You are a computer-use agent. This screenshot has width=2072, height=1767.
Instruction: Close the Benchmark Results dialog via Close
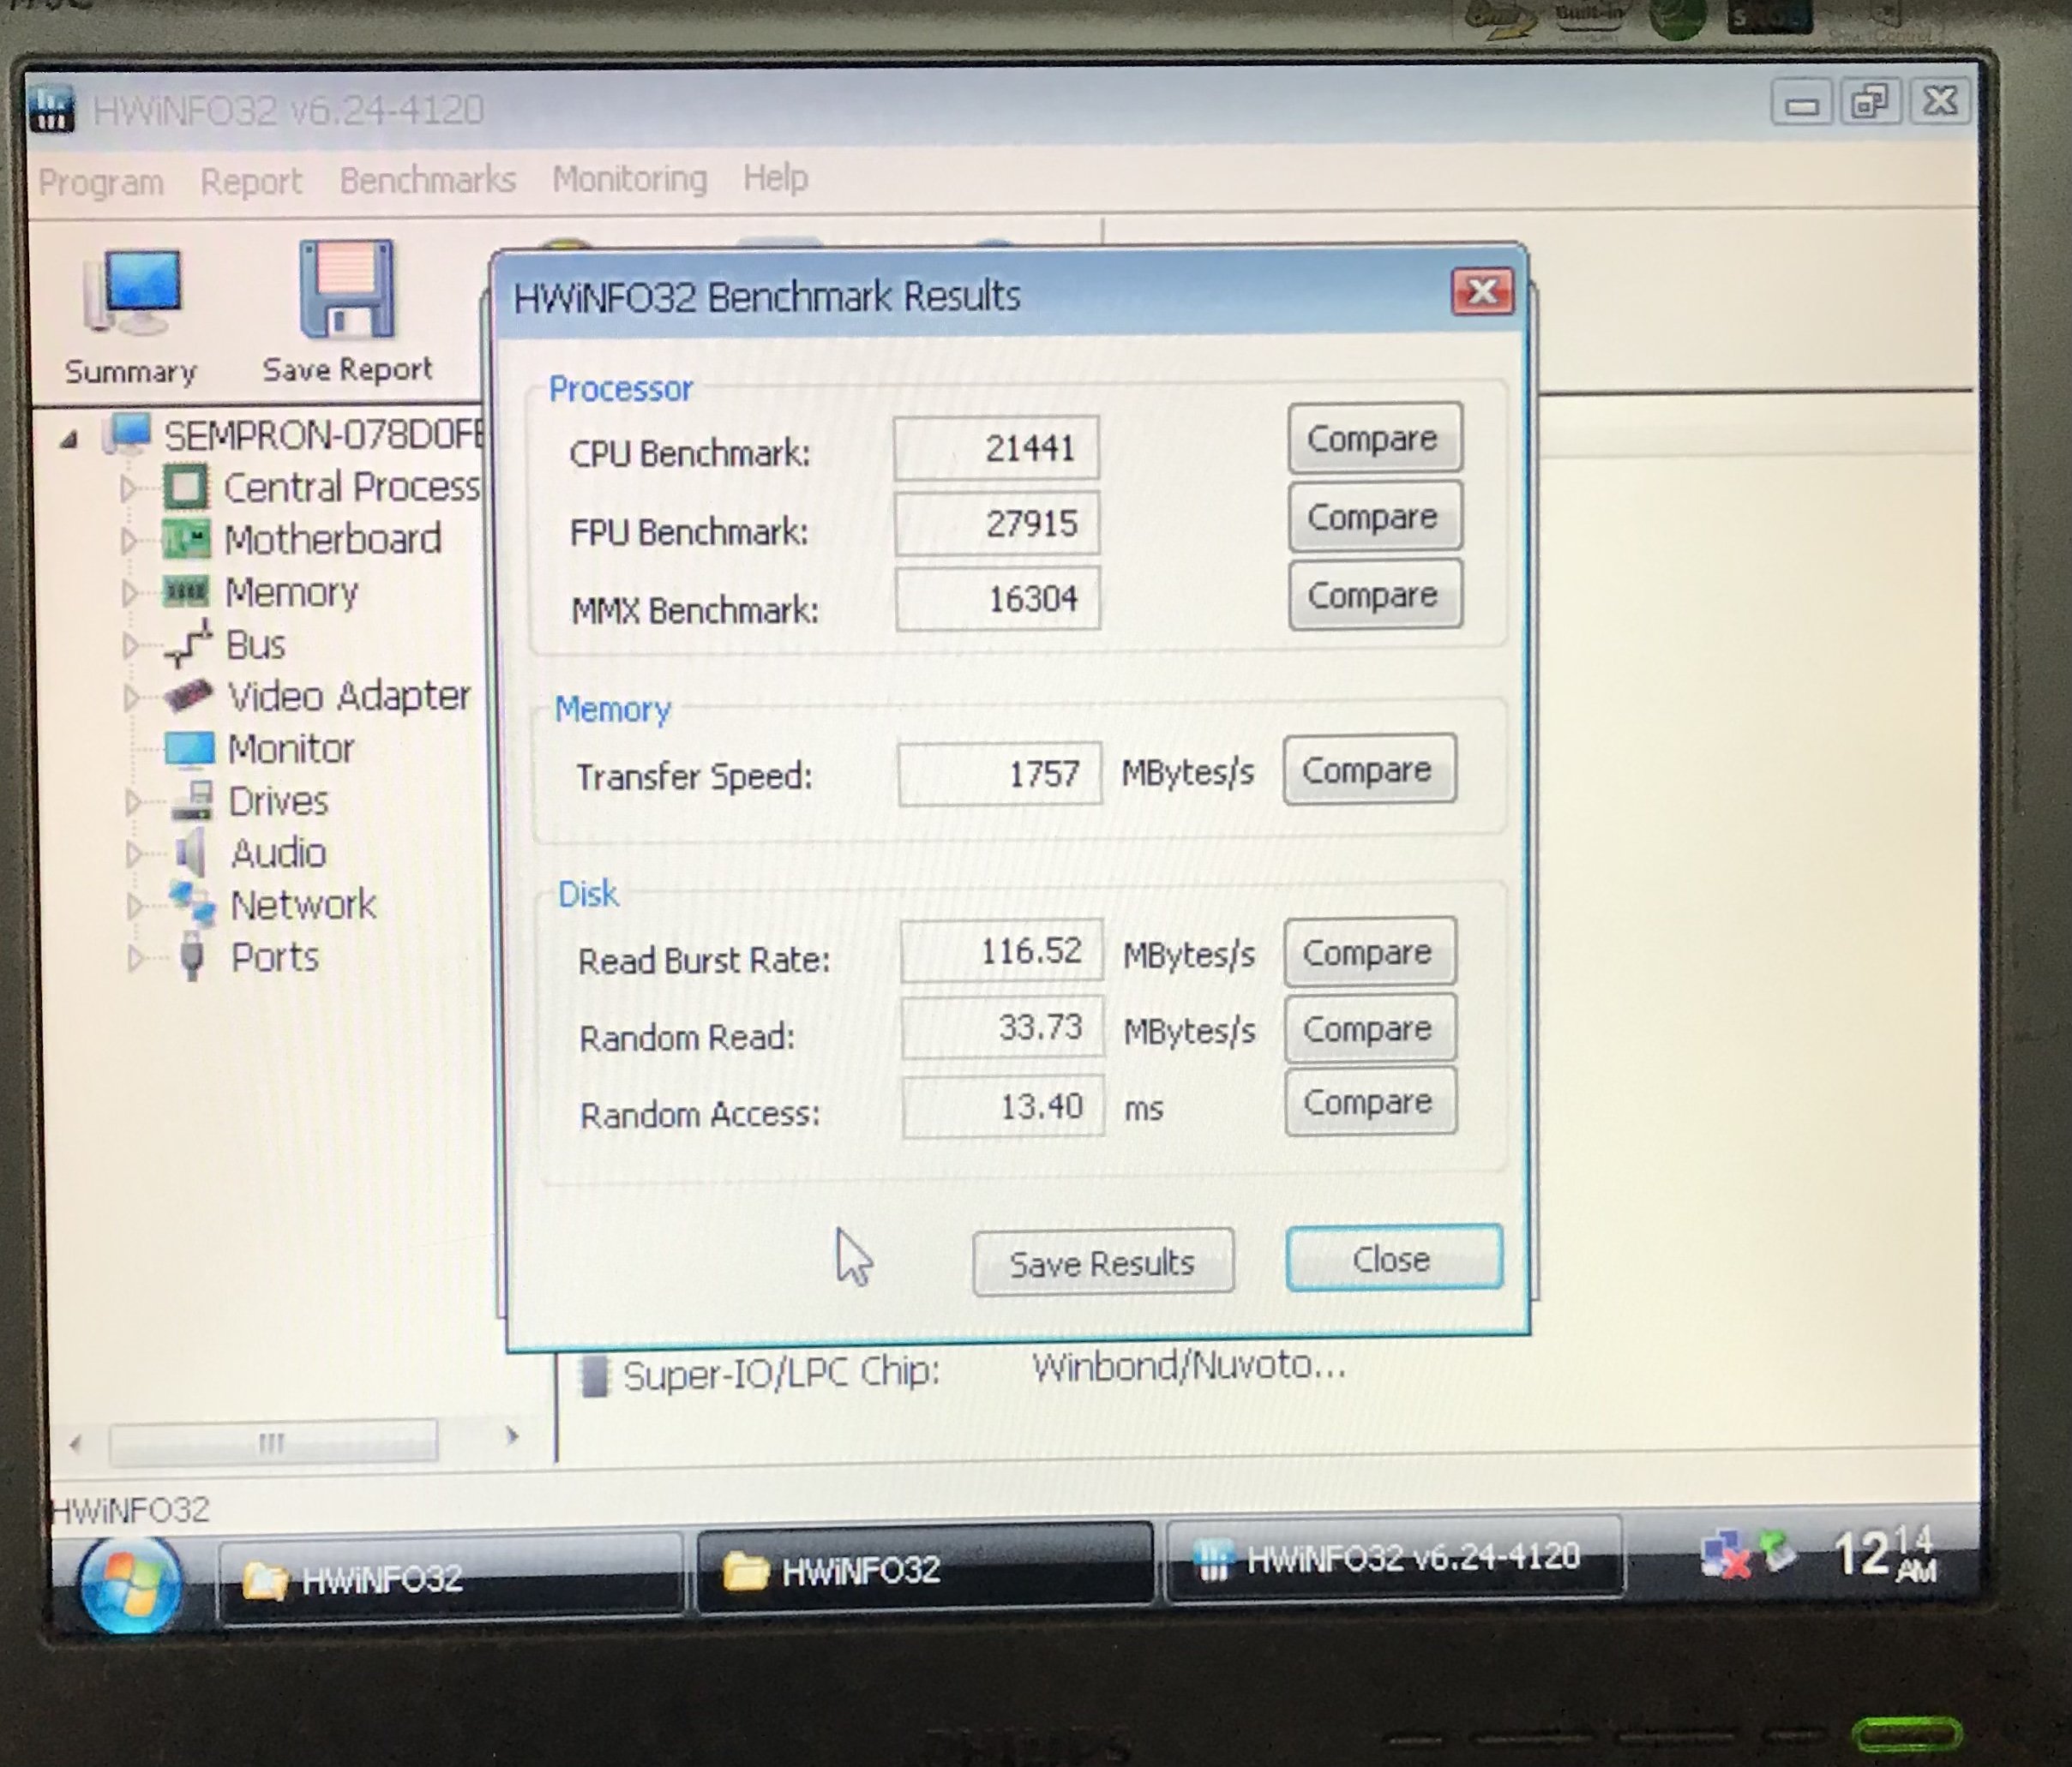coord(1392,1260)
